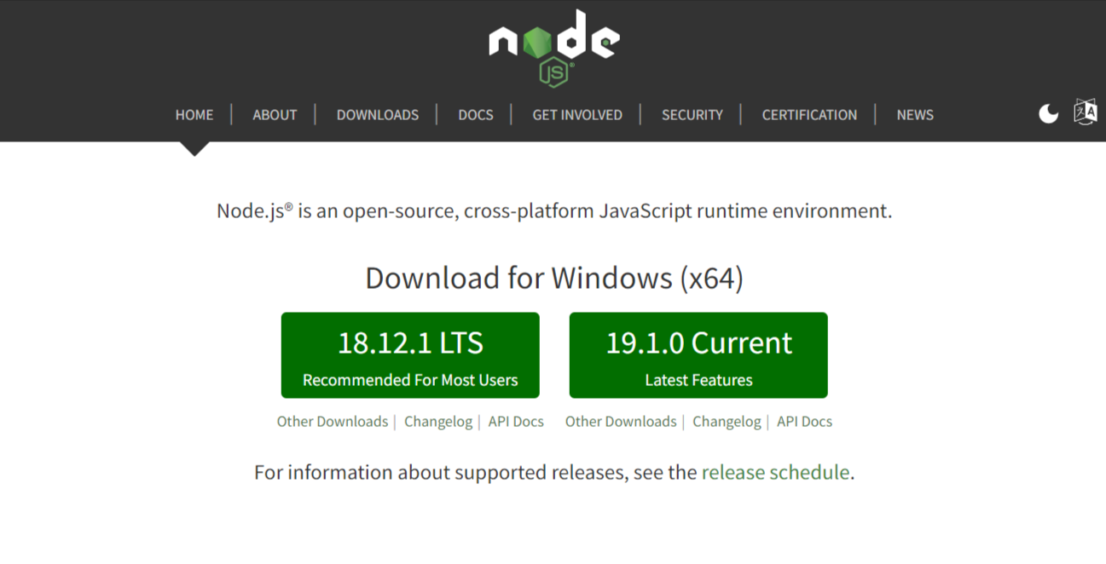Open the language translation icon
Viewport: 1106px width, 564px height.
1085,112
